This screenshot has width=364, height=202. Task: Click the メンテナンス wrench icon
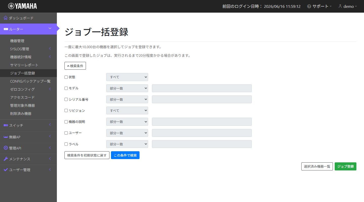[x=6, y=159]
